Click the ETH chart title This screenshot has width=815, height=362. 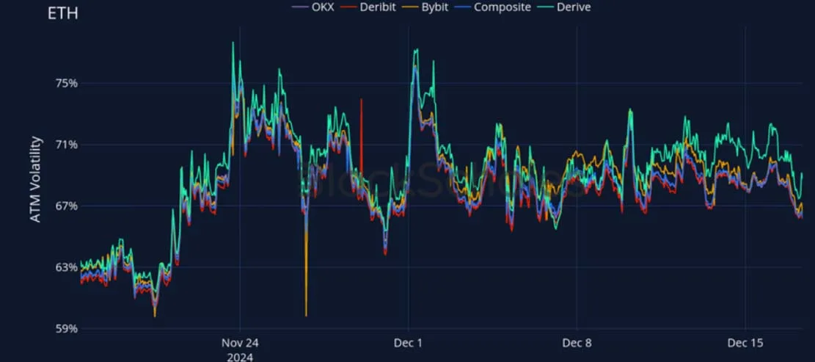tap(63, 13)
